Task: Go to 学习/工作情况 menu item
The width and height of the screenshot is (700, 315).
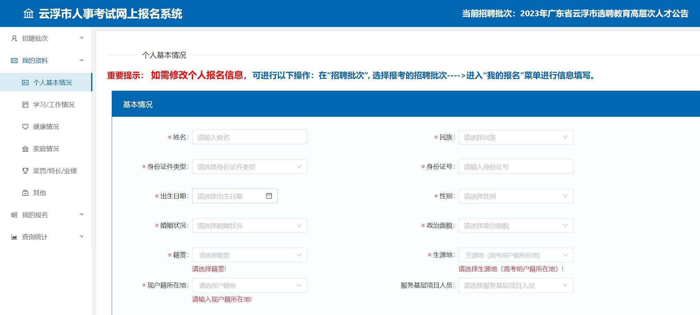Action: 53,104
